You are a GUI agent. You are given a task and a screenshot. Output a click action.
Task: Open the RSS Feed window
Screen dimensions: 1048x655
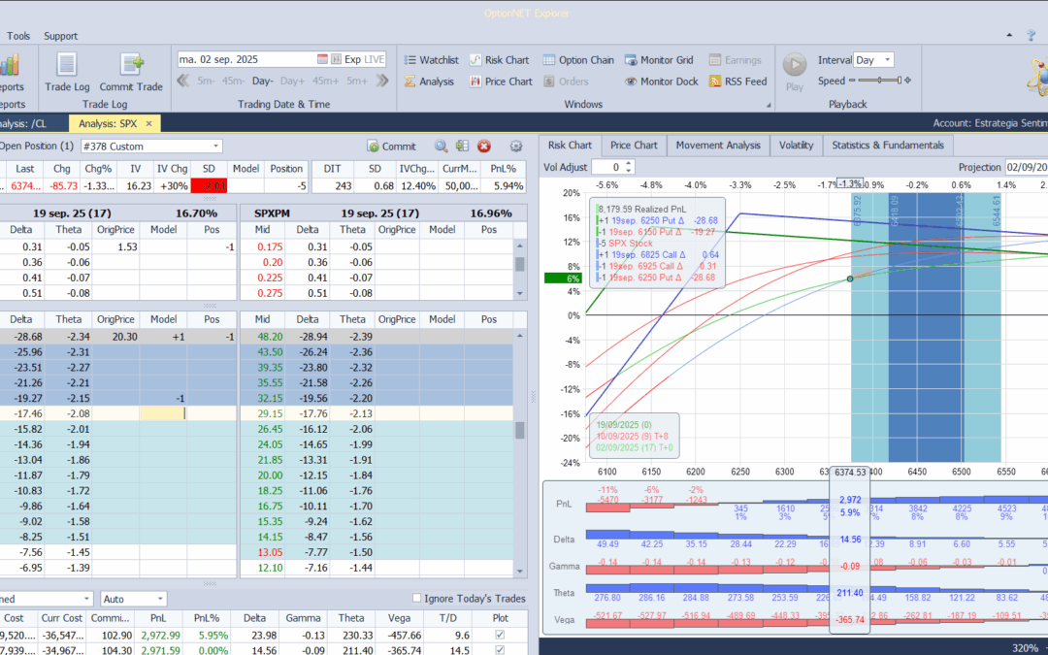point(737,82)
